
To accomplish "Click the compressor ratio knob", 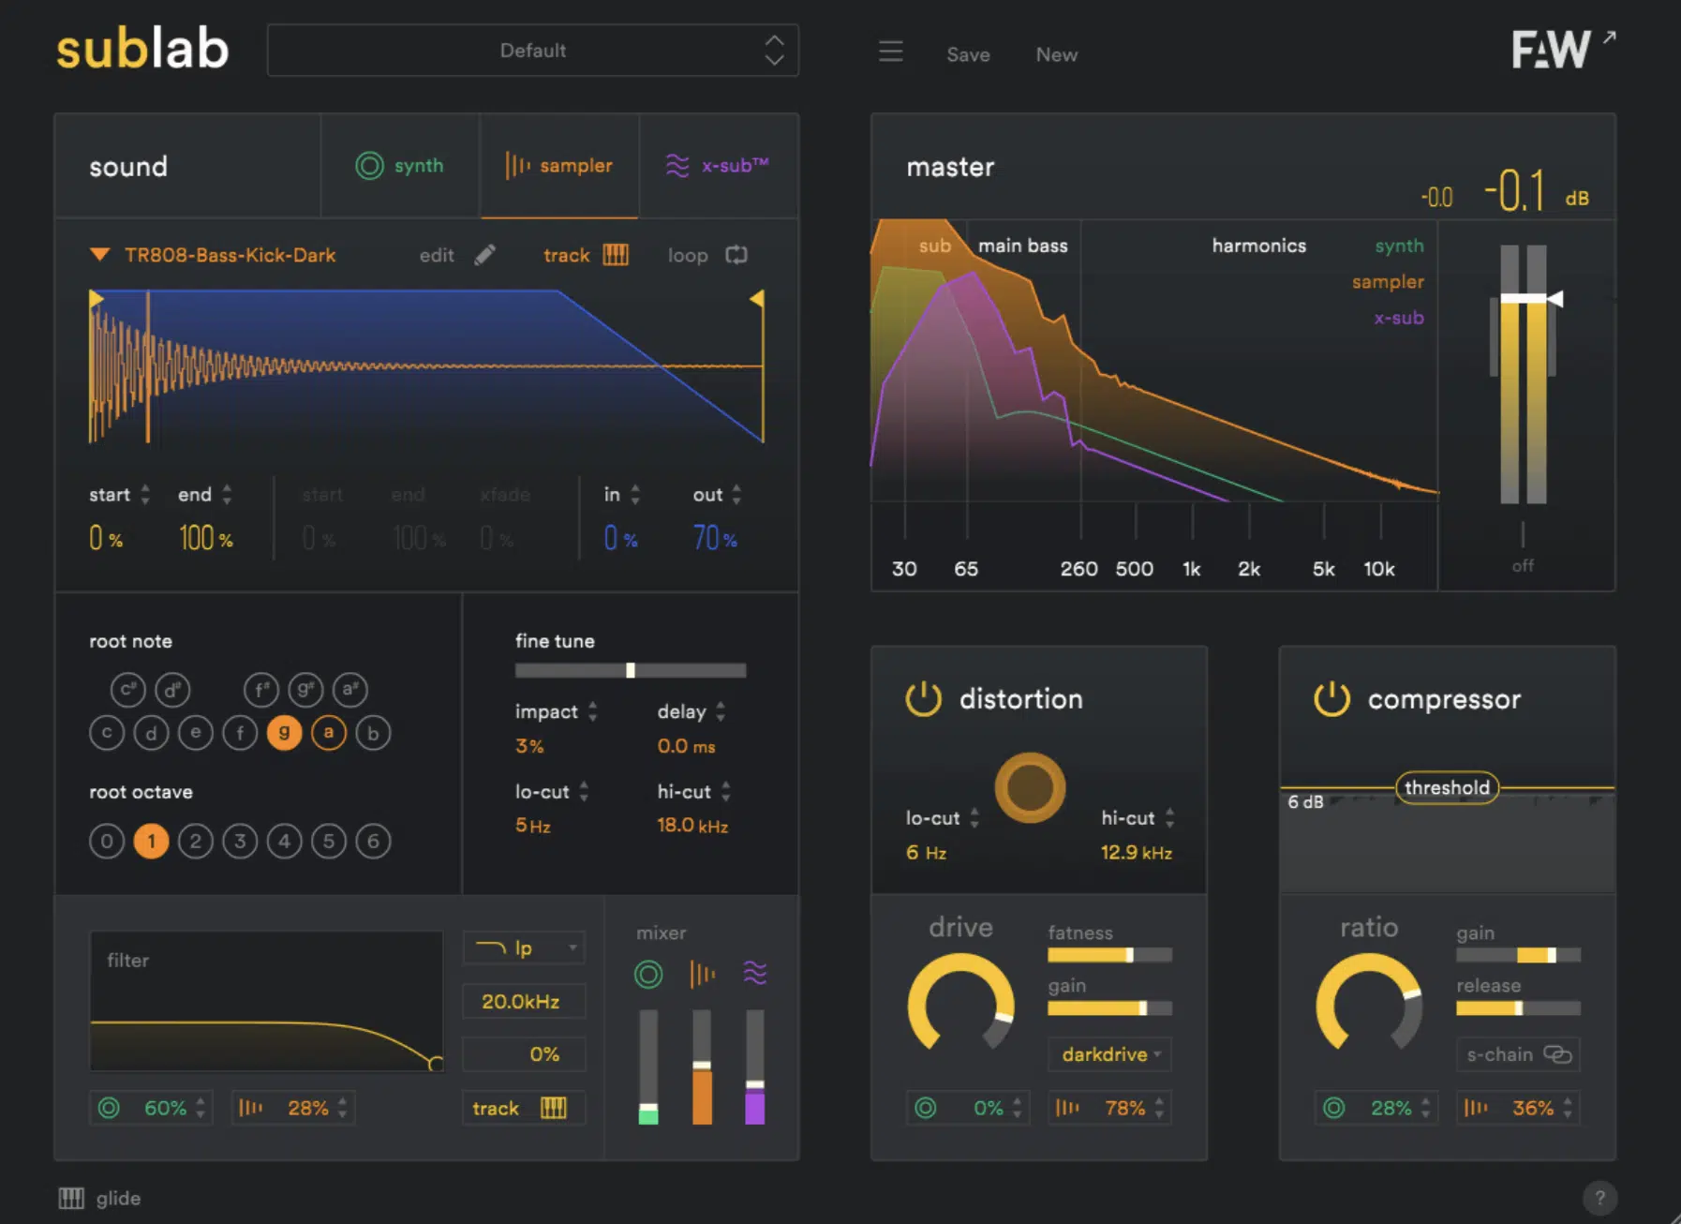I will pyautogui.click(x=1369, y=1004).
